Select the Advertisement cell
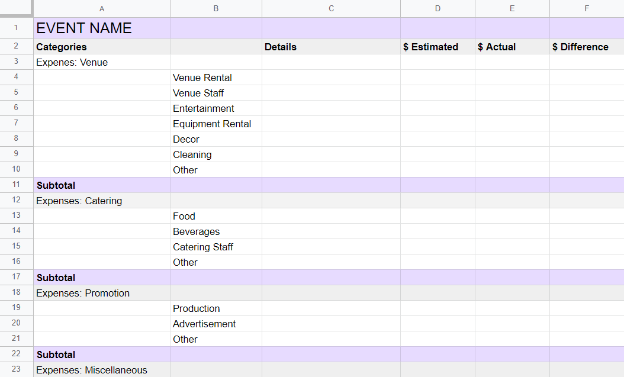Viewport: 624px width, 377px height. [x=216, y=324]
